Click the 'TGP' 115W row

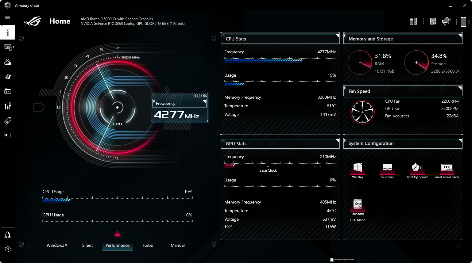point(280,227)
